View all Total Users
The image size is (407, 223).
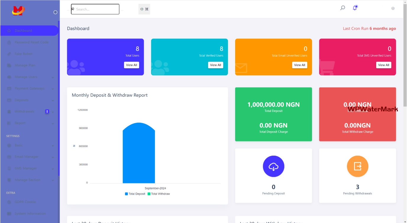point(131,65)
